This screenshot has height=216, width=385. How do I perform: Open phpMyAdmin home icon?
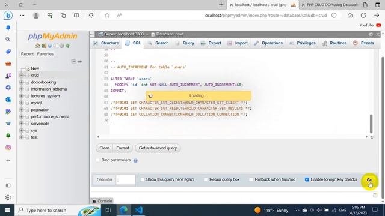[x=38, y=46]
